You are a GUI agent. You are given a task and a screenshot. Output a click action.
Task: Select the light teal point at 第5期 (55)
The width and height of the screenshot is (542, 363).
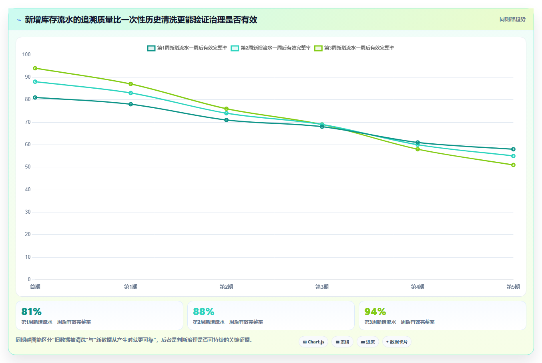click(x=513, y=156)
